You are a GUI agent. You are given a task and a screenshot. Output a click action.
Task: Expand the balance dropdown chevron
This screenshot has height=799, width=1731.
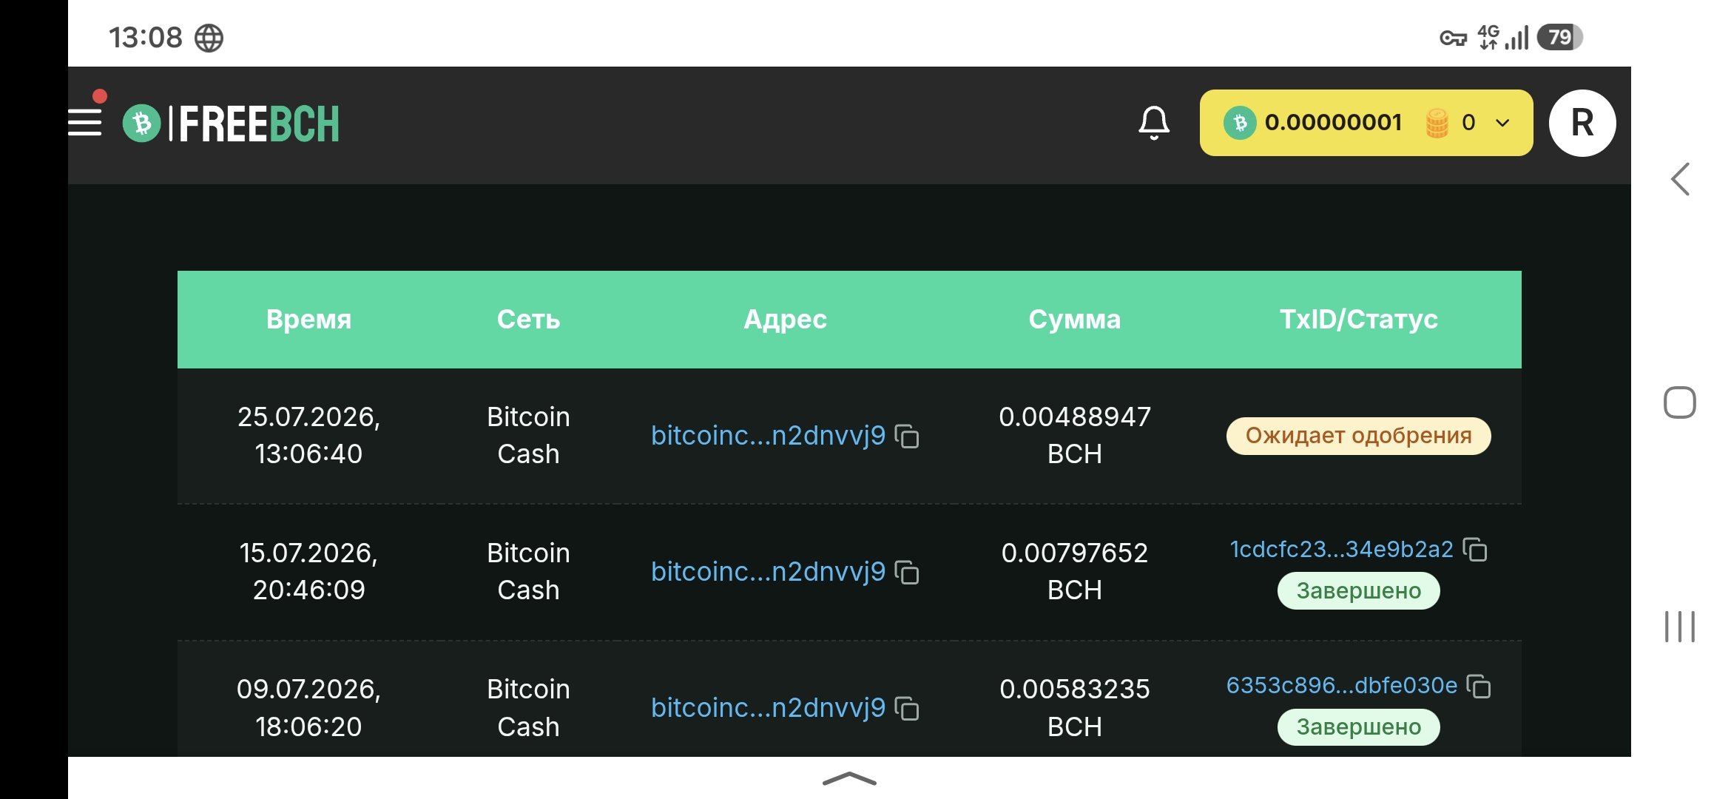[x=1502, y=123]
